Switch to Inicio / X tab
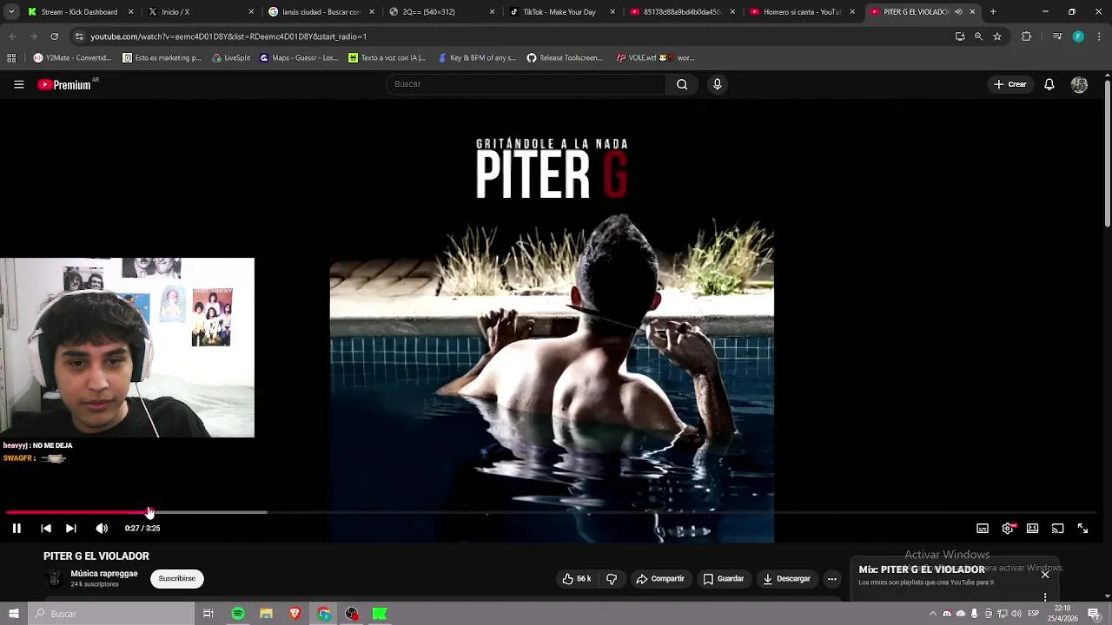This screenshot has width=1112, height=625. click(x=197, y=12)
